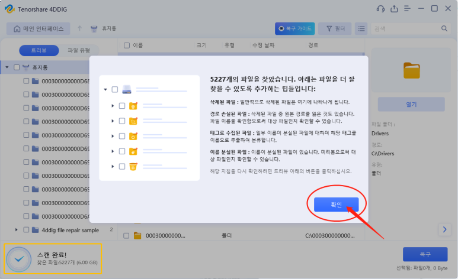Tick the checkbox of 00030000000... list row
The height and width of the screenshot is (279, 458).
[126, 236]
